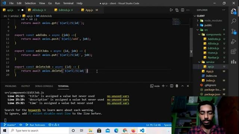This screenshot has width=239, height=134.
Task: Split the terminal panel
Action: 171,86
